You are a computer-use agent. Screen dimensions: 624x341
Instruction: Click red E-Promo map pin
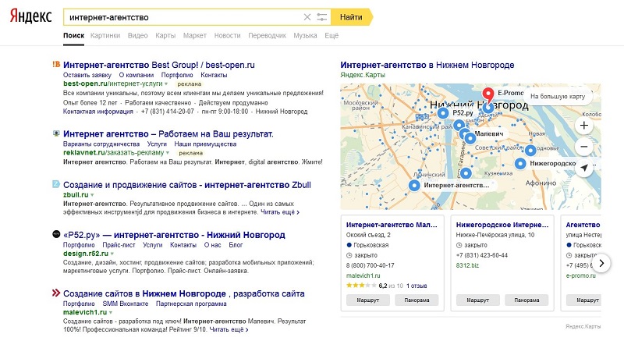488,94
